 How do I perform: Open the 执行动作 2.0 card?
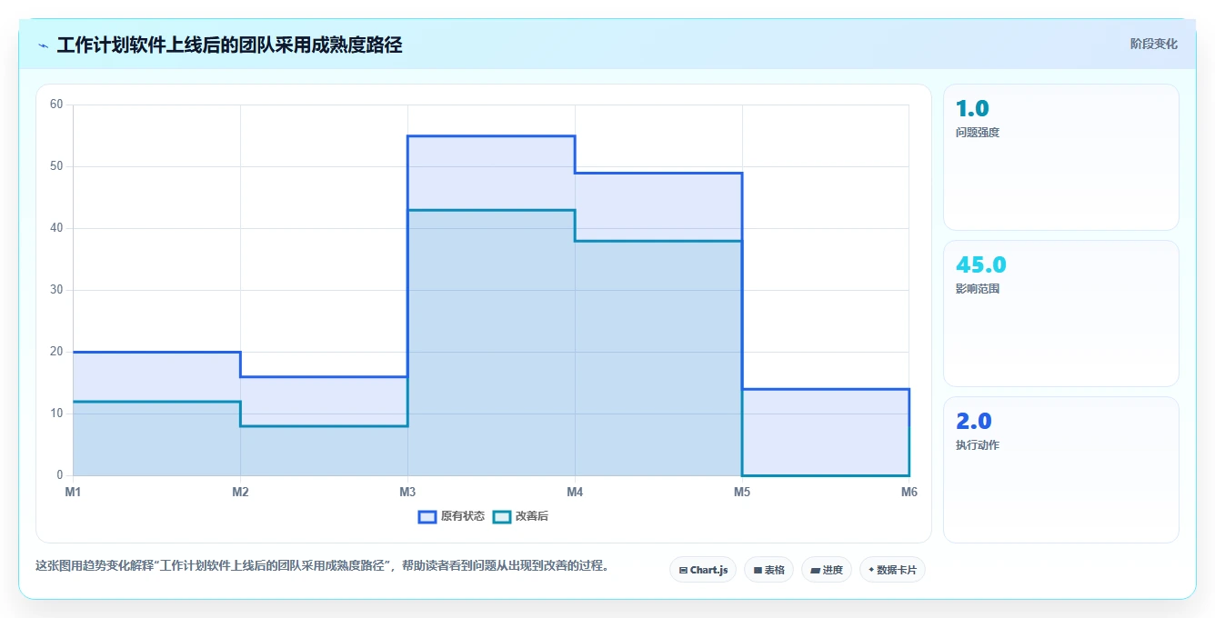pos(1061,470)
